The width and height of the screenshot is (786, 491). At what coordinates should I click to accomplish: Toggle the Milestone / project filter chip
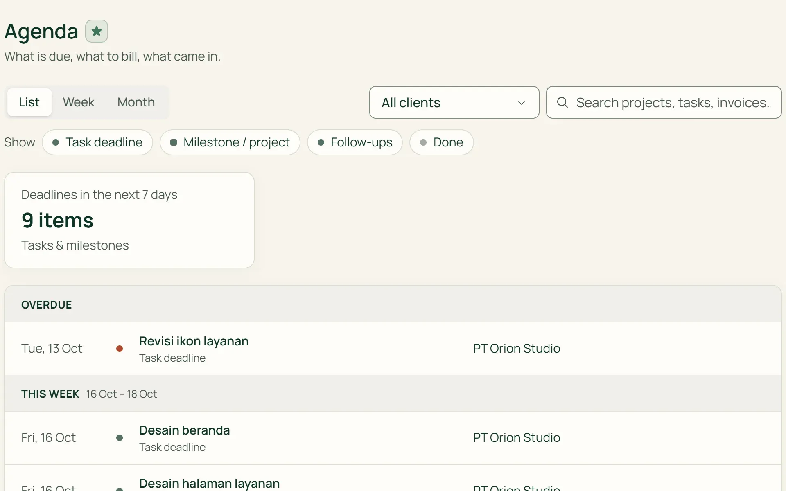pos(230,142)
